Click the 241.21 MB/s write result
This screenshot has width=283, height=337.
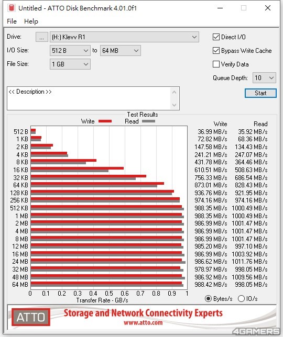tap(211, 154)
